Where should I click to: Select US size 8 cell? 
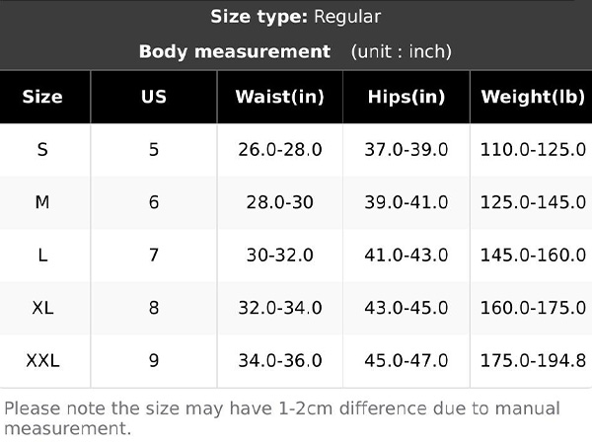coord(154,308)
